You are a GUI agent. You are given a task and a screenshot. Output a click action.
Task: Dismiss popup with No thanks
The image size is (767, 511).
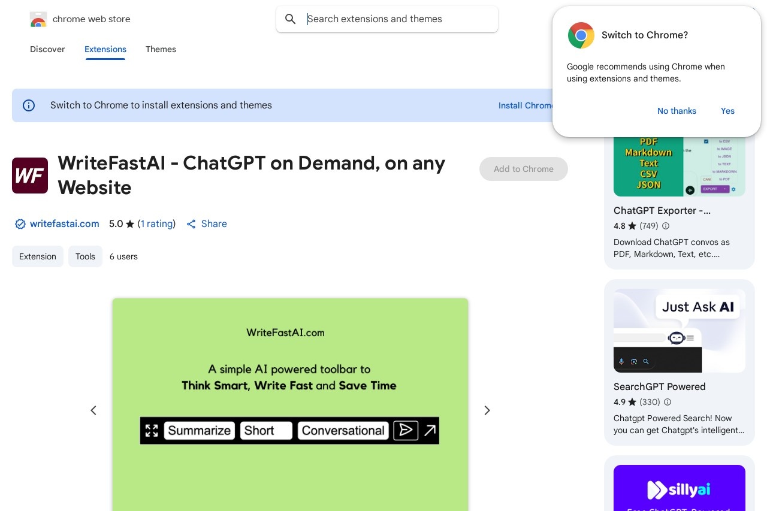coord(677,111)
